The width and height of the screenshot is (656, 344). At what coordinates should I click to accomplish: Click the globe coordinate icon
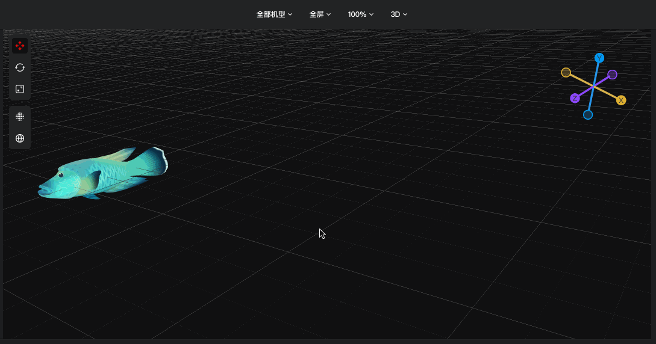20,138
